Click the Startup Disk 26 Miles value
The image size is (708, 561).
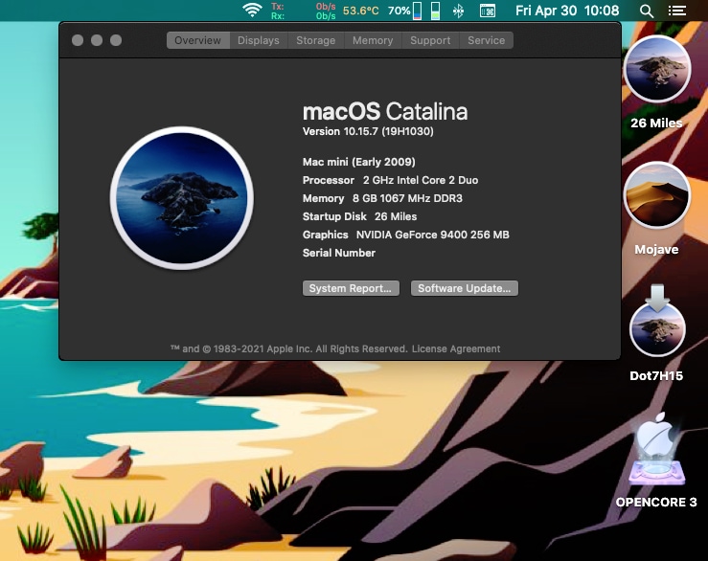coord(396,216)
